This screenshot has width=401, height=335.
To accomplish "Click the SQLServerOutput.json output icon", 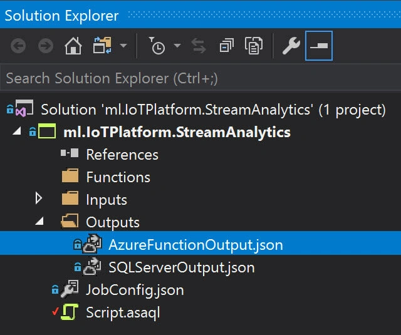I will pyautogui.click(x=92, y=266).
